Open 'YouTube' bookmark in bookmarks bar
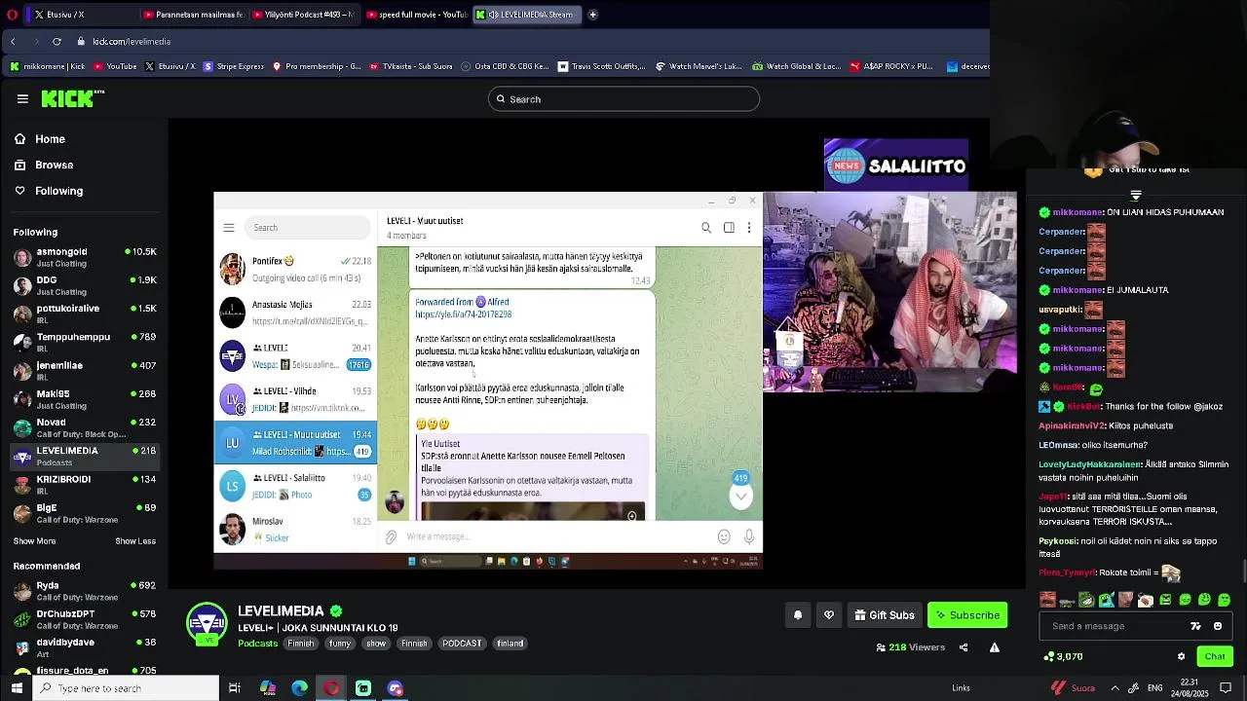The image size is (1247, 701). (x=114, y=66)
